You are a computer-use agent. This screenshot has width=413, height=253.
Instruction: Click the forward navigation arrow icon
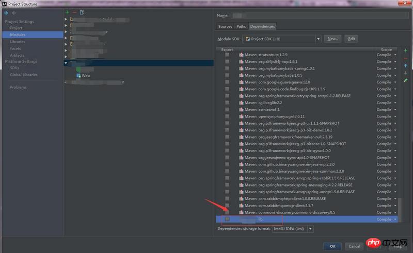coord(14,13)
